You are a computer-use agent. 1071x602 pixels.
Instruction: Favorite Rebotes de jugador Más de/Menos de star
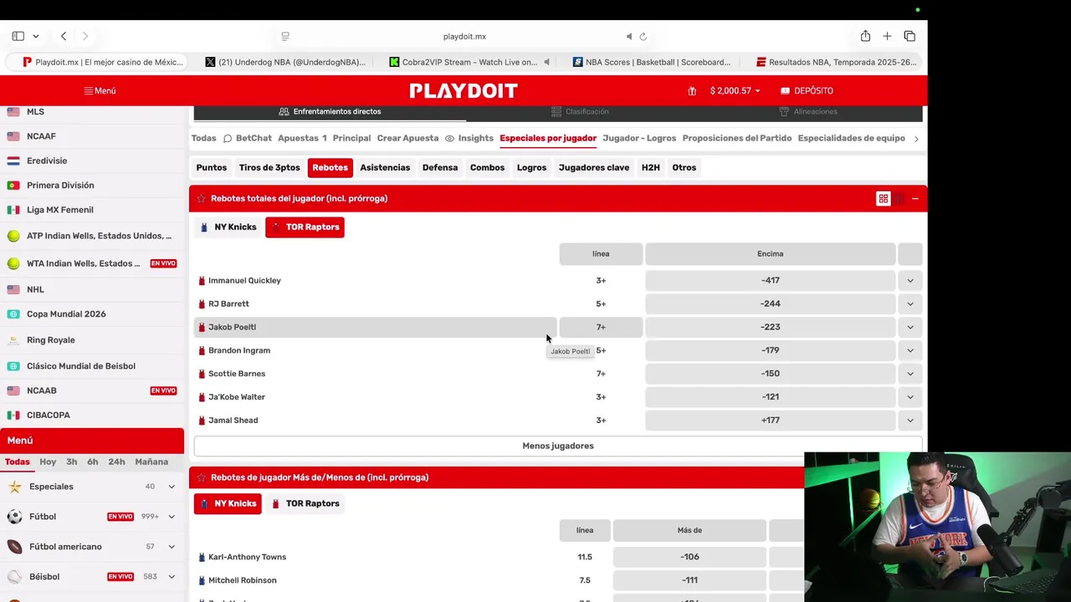(x=201, y=477)
